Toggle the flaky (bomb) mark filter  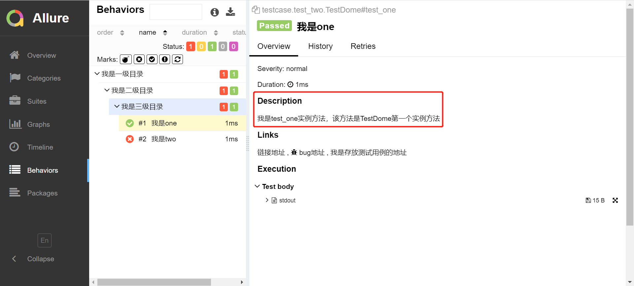click(x=126, y=59)
